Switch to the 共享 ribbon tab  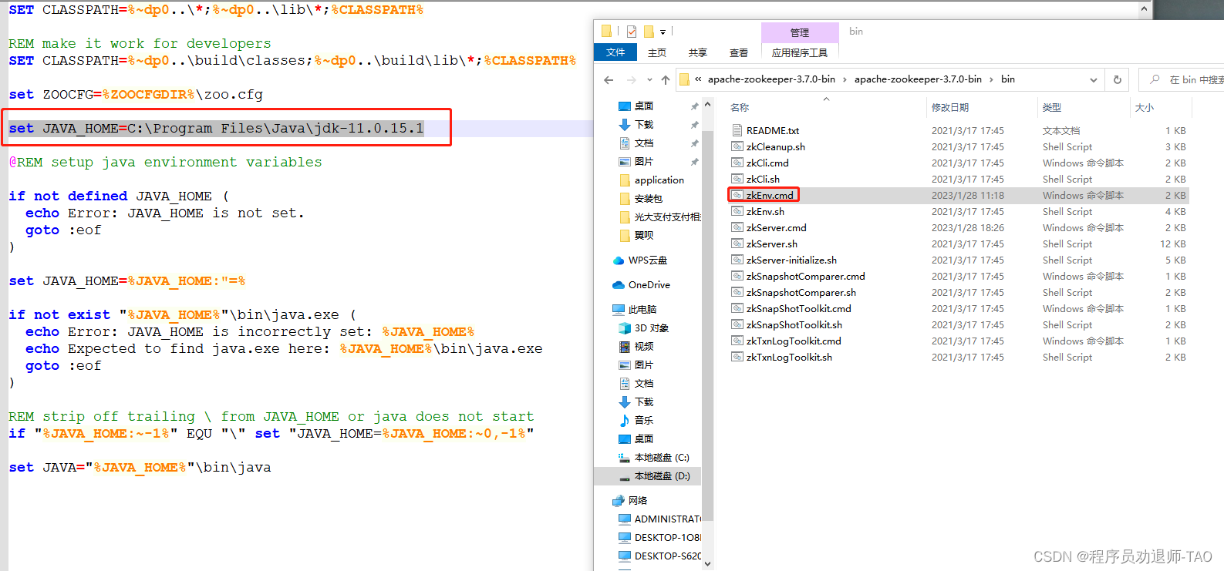point(698,52)
